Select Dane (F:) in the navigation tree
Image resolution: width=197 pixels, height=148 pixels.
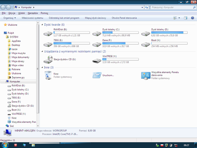pos(16,102)
